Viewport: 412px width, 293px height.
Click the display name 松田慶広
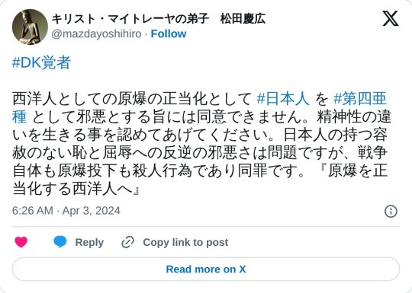243,19
